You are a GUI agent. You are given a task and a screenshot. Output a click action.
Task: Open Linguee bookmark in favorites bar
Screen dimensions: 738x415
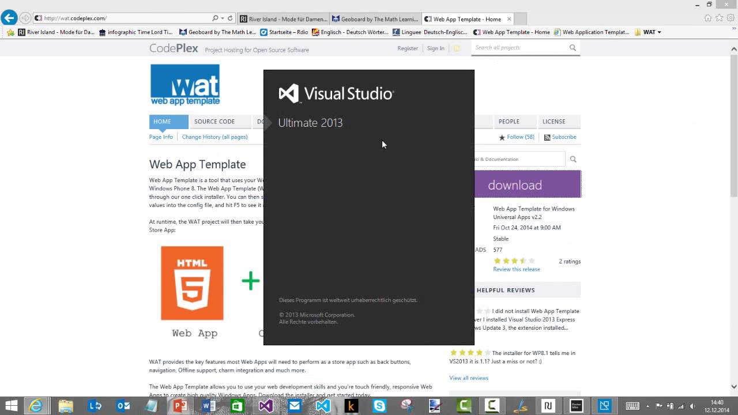pyautogui.click(x=430, y=32)
